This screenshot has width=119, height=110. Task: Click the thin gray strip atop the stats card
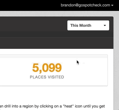[54, 56]
